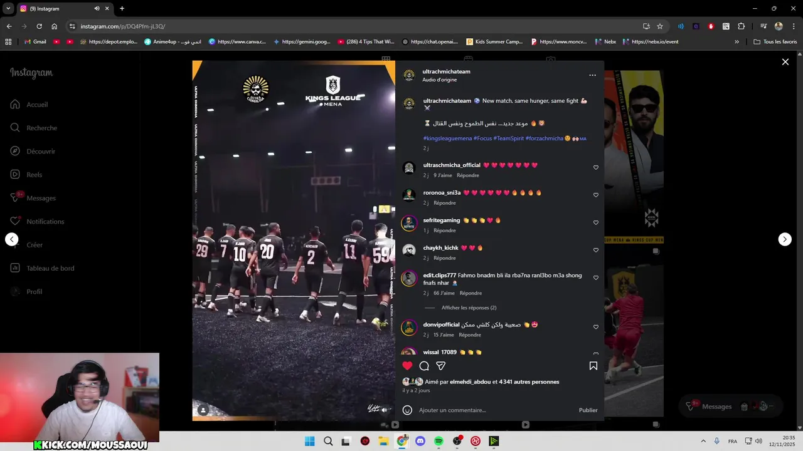Screen dimensions: 803x451
Task: Open File Explorer from taskbar
Action: (x=383, y=441)
